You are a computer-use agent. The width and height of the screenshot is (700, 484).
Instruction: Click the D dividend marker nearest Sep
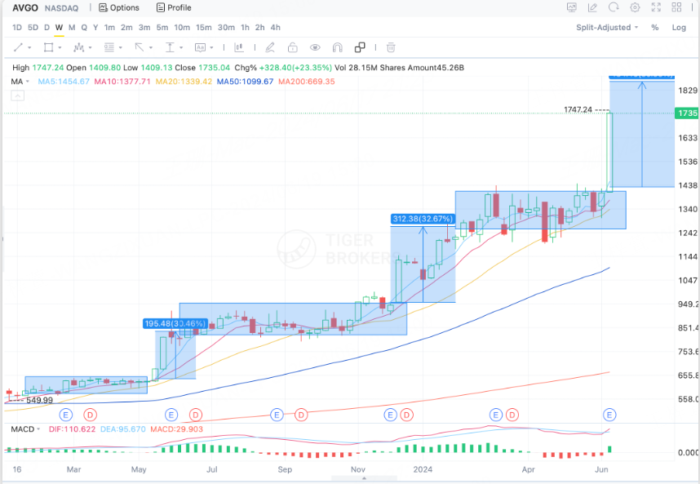301,415
